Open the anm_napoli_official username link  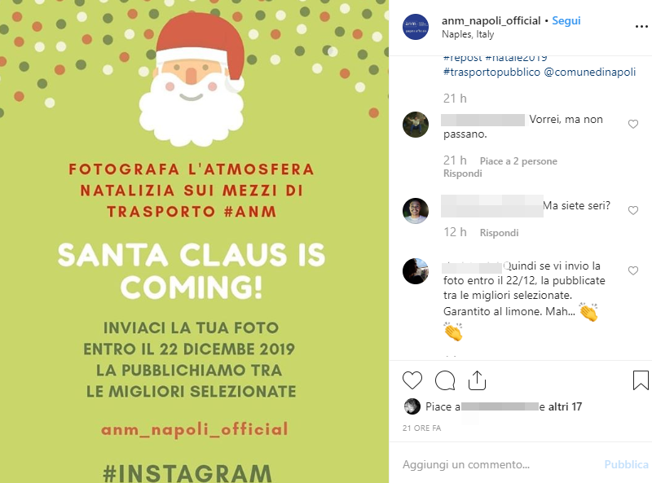coord(491,21)
